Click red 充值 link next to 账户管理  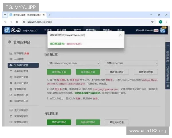[26, 53]
